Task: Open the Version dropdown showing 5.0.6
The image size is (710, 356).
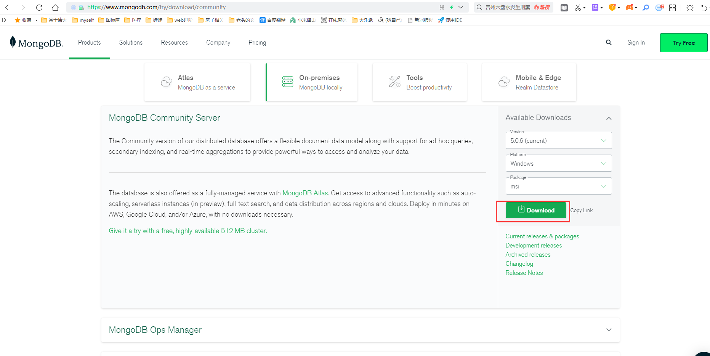Action: [559, 140]
